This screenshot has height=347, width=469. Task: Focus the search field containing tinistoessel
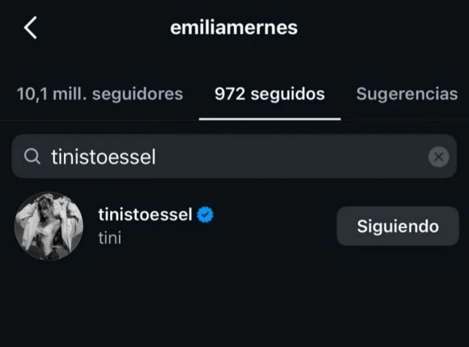(x=234, y=157)
